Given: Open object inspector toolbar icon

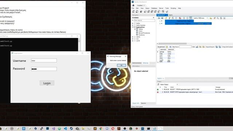Looking at the screenshot, I should tap(141, 11).
